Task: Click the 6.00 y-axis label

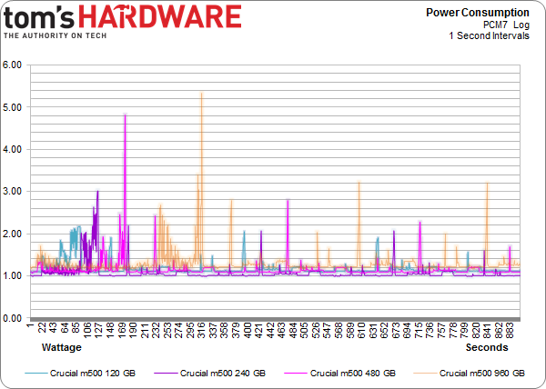Action: pos(12,65)
